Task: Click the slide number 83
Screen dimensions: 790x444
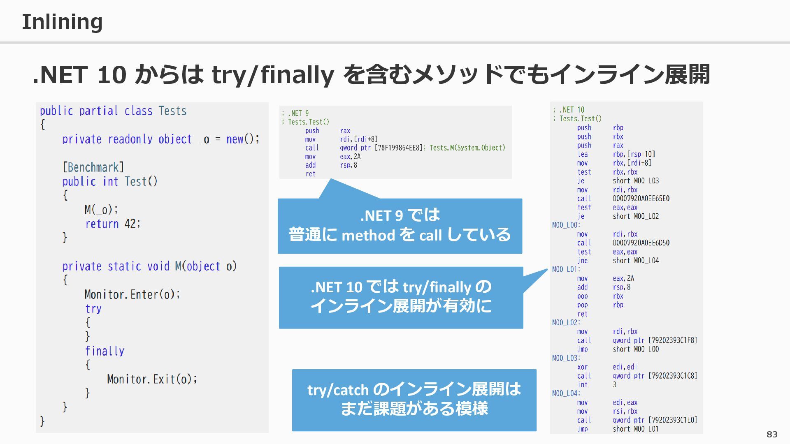Action: pyautogui.click(x=771, y=434)
